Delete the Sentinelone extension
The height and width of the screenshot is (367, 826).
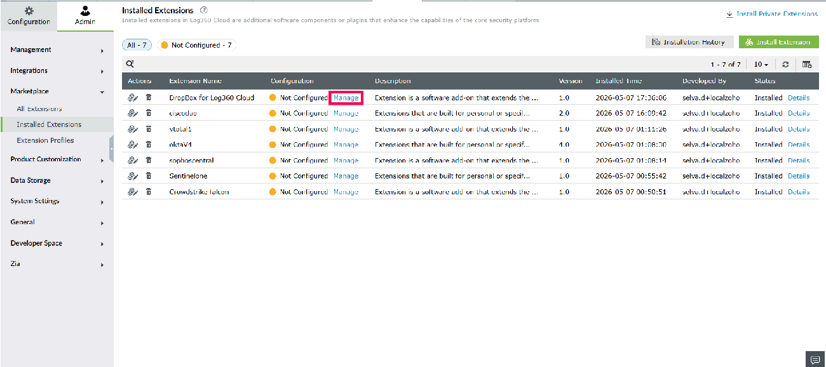tap(149, 176)
